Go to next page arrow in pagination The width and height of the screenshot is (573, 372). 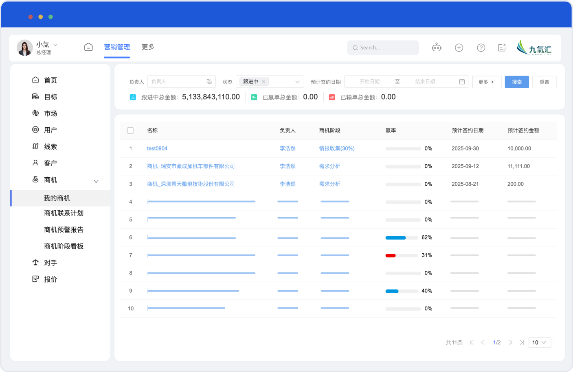coord(511,343)
